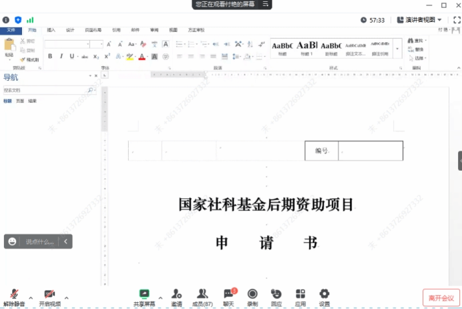Toggle fullscreen mode icon at top right
The width and height of the screenshot is (462, 309).
tap(455, 20)
